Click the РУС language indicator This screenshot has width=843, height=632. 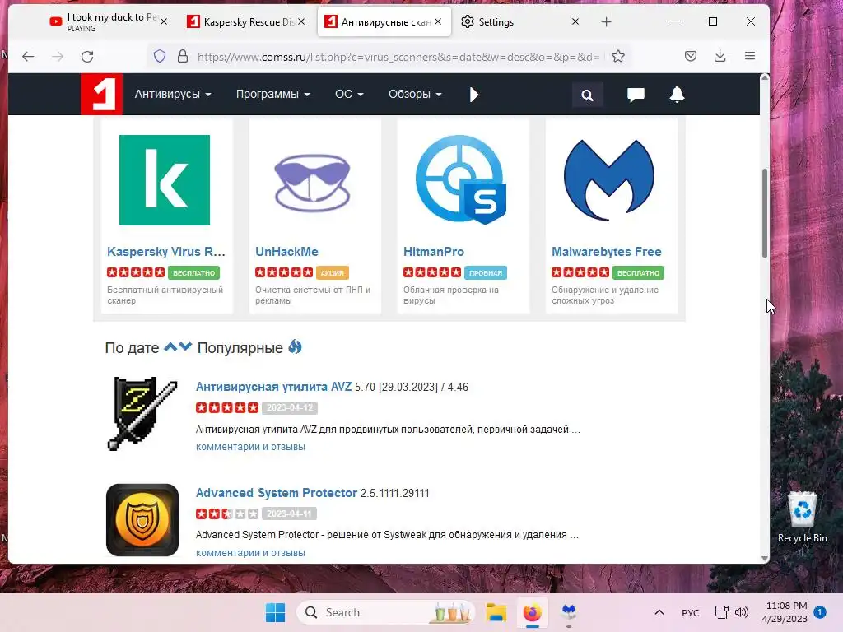[691, 612]
